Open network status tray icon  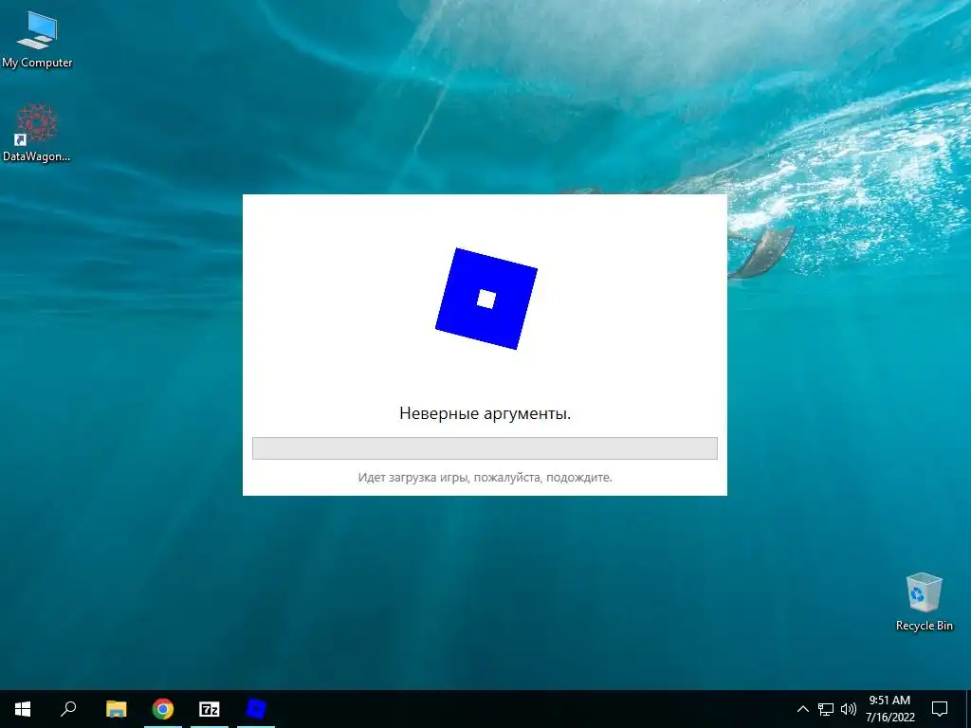tap(826, 709)
